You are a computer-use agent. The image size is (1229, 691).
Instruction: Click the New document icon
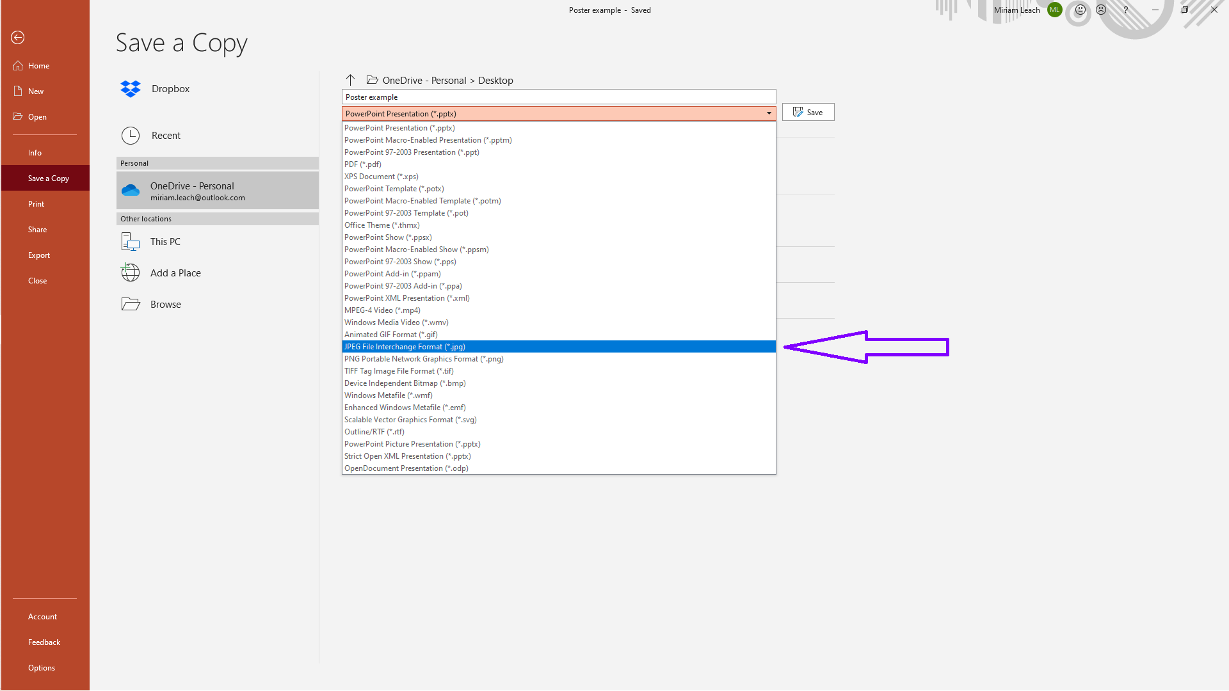click(x=18, y=91)
